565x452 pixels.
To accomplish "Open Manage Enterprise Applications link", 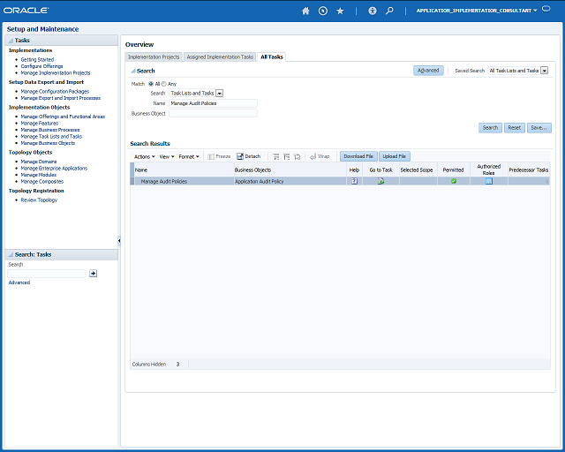I will (54, 169).
